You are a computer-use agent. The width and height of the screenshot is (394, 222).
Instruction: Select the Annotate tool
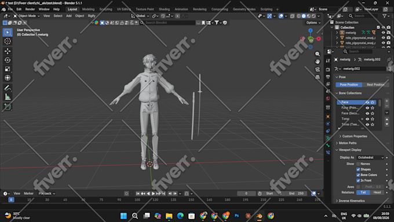8,88
